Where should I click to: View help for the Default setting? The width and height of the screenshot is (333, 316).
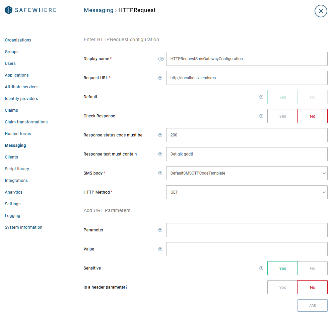261,97
